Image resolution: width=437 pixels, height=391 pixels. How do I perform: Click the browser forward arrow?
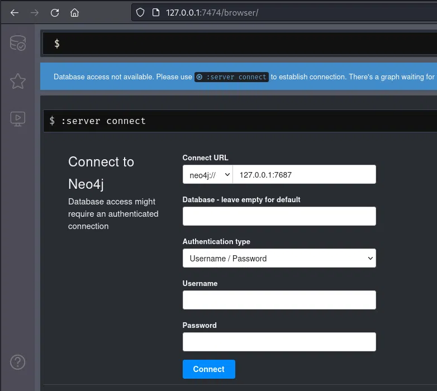35,12
